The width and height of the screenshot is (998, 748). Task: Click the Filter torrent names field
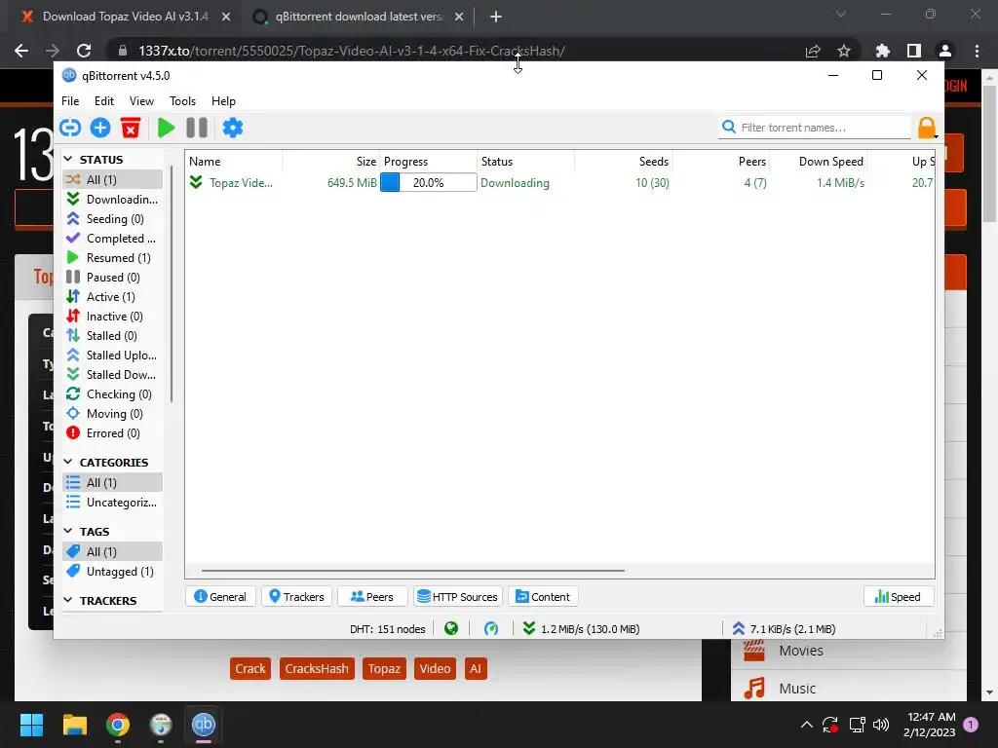pyautogui.click(x=815, y=128)
